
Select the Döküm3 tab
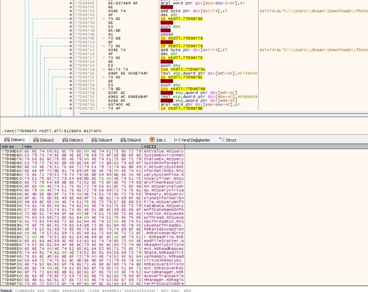point(73,140)
